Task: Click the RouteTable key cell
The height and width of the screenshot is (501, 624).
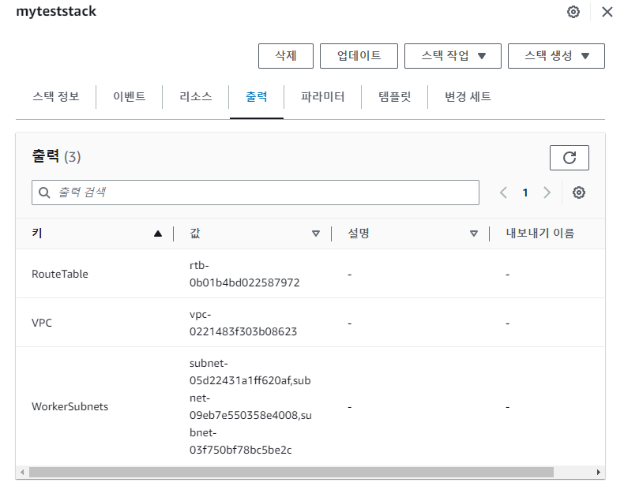Action: coord(60,274)
